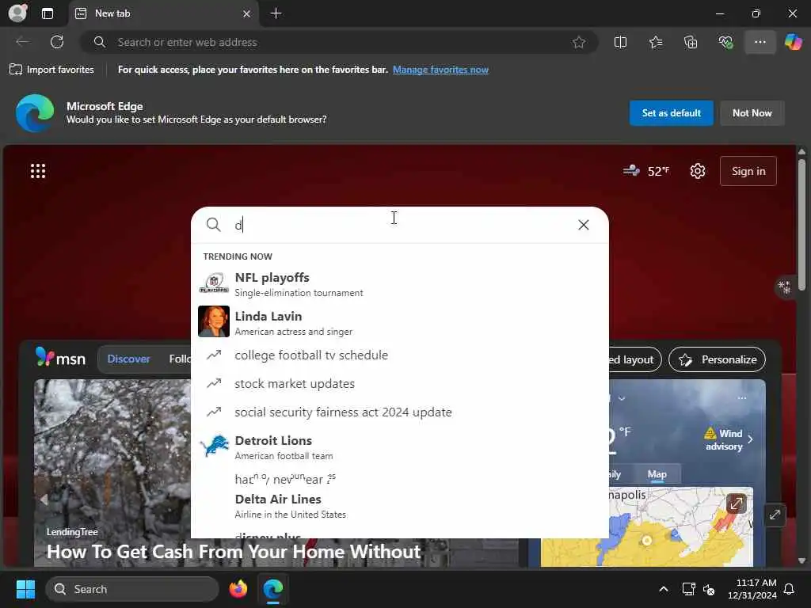Switch to the Discover tab
The width and height of the screenshot is (811, 608).
[x=128, y=359]
